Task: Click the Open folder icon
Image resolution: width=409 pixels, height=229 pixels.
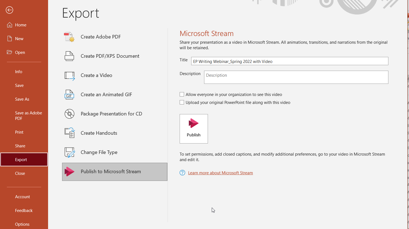Action: point(10,52)
